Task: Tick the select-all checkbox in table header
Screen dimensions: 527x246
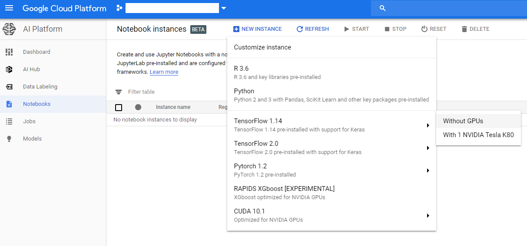Action: [x=119, y=108]
